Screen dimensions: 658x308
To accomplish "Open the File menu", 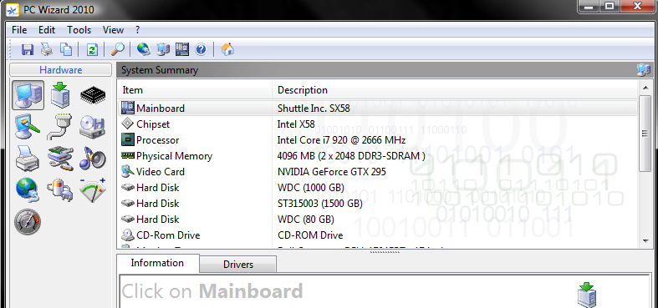I will click(x=19, y=30).
